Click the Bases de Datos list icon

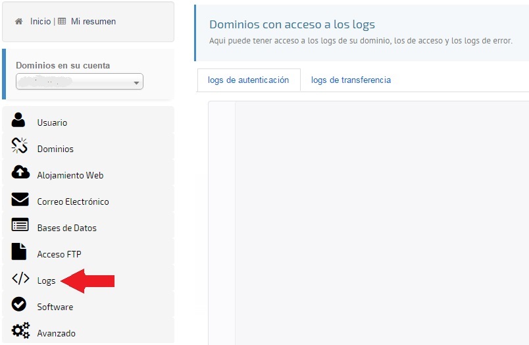pyautogui.click(x=20, y=225)
